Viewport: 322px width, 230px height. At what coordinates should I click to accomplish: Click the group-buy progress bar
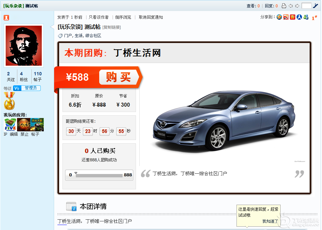tap(99, 175)
